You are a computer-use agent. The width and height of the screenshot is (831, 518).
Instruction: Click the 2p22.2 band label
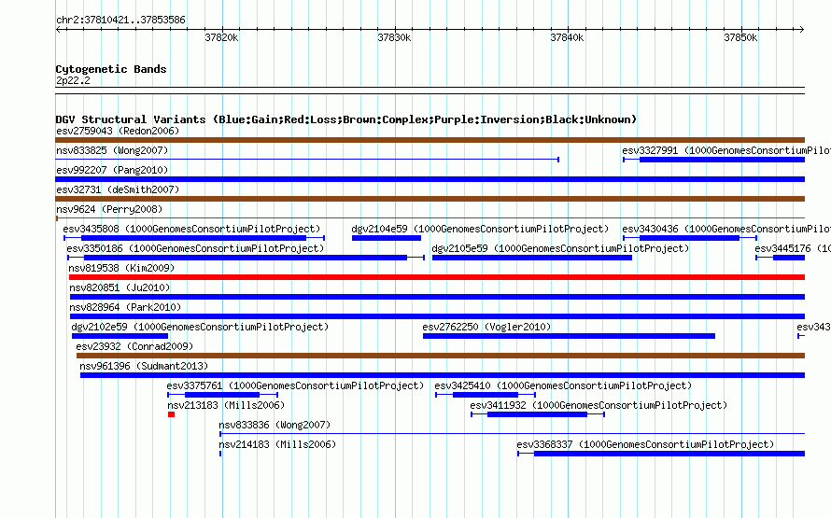tap(73, 80)
